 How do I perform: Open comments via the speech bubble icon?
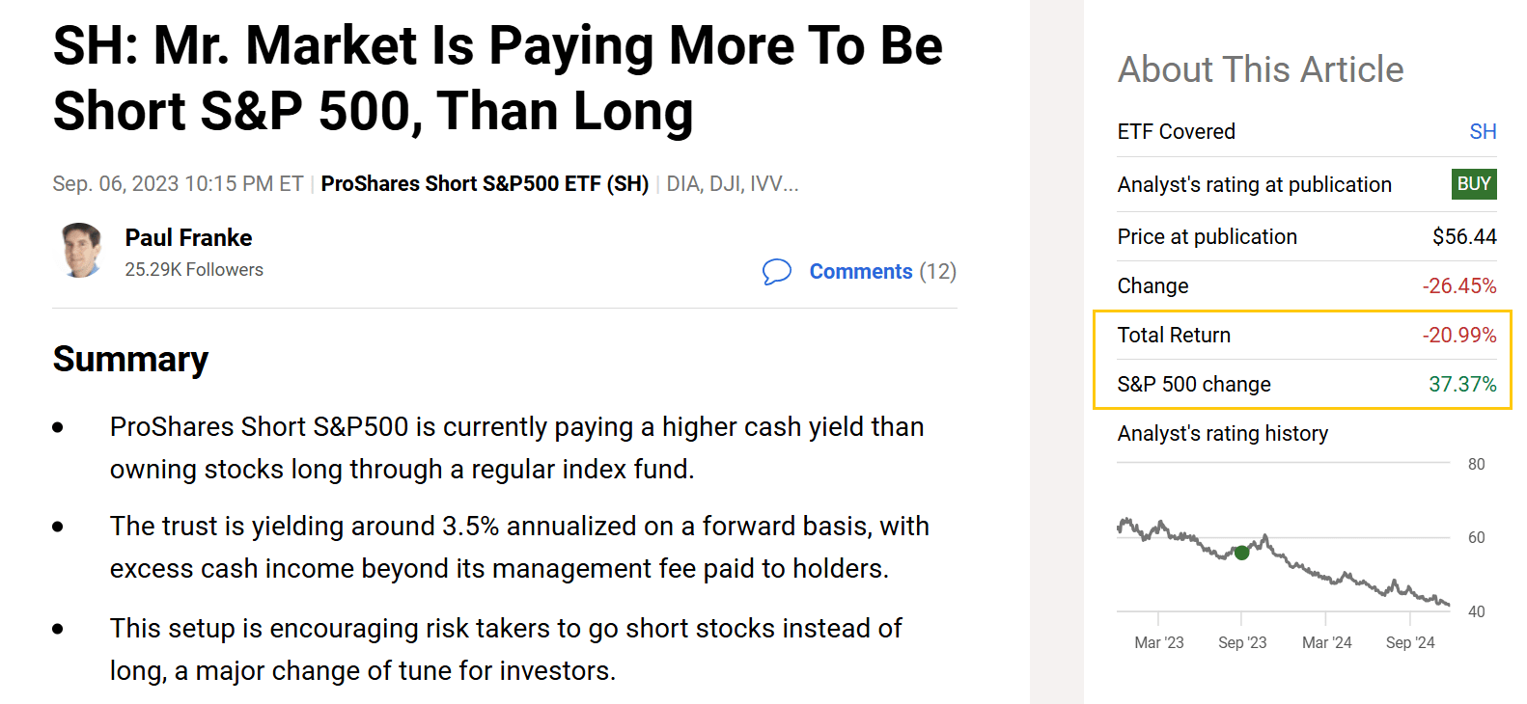776,272
